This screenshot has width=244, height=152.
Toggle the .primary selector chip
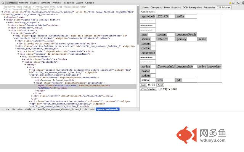181,39
